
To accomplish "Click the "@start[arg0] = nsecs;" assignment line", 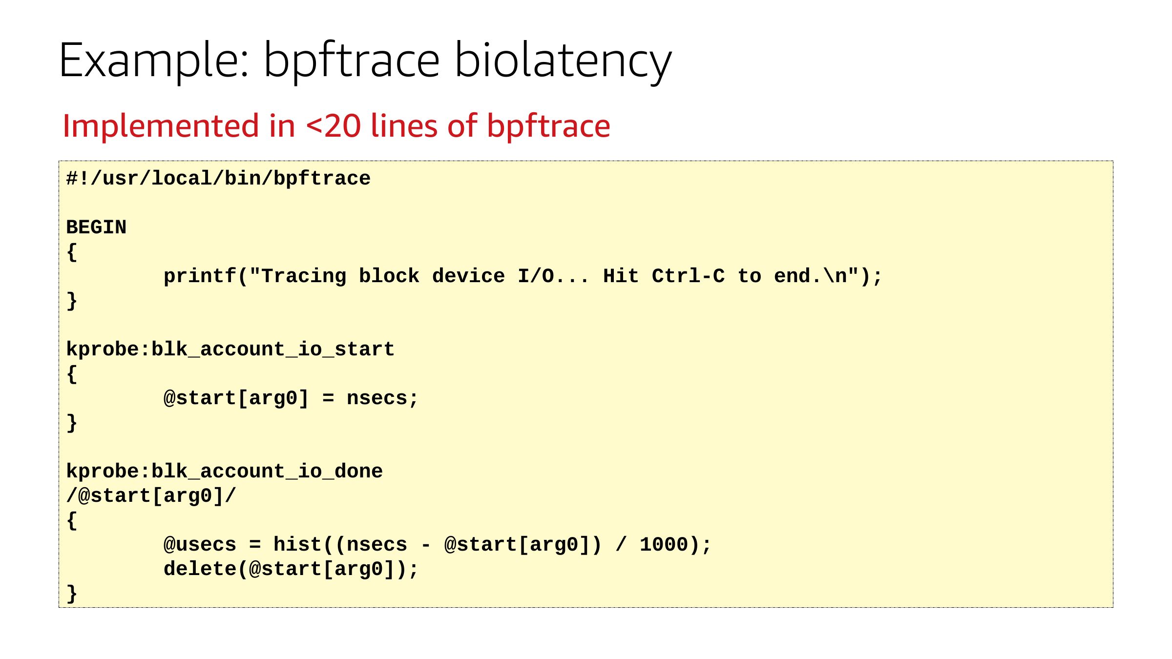I will click(x=291, y=398).
